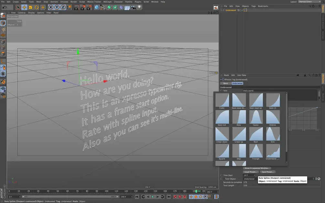Go to start of animation
This screenshot has height=203, width=325.
click(137, 197)
